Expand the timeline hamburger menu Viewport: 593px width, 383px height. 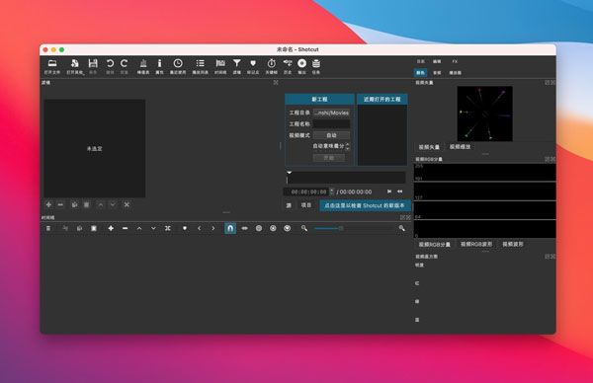click(x=48, y=228)
